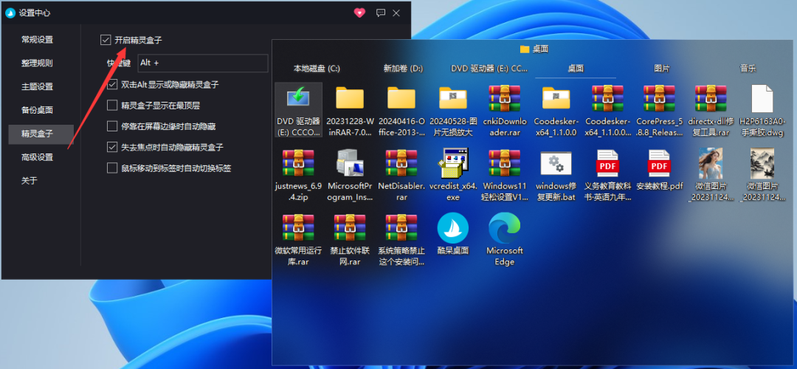This screenshot has height=369, width=797.
Task: Enable 停靠在屏幕边缘时自动隐藏 checkbox
Action: point(112,126)
